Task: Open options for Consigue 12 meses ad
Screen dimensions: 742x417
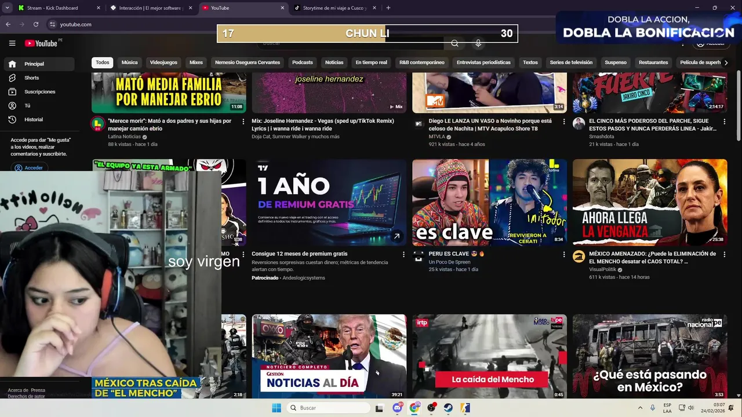Action: pos(403,254)
